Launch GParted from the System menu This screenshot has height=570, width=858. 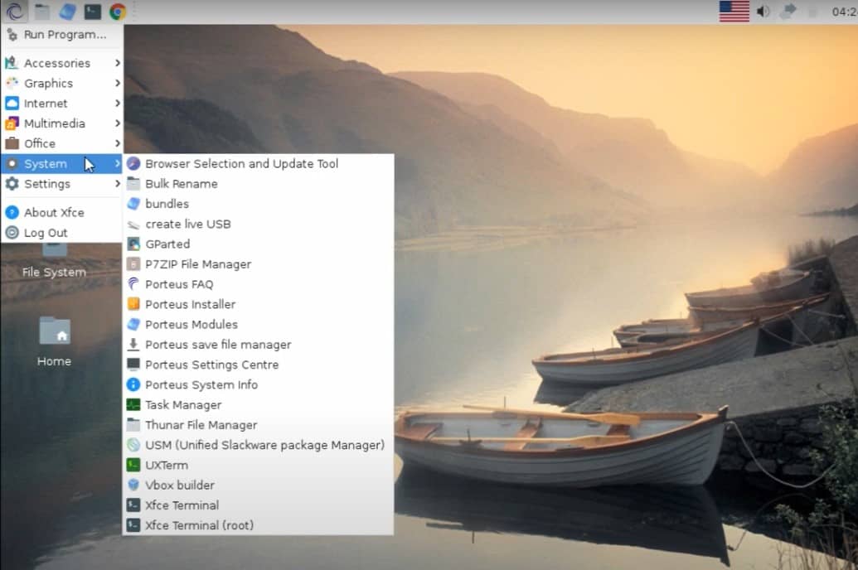pyautogui.click(x=168, y=244)
